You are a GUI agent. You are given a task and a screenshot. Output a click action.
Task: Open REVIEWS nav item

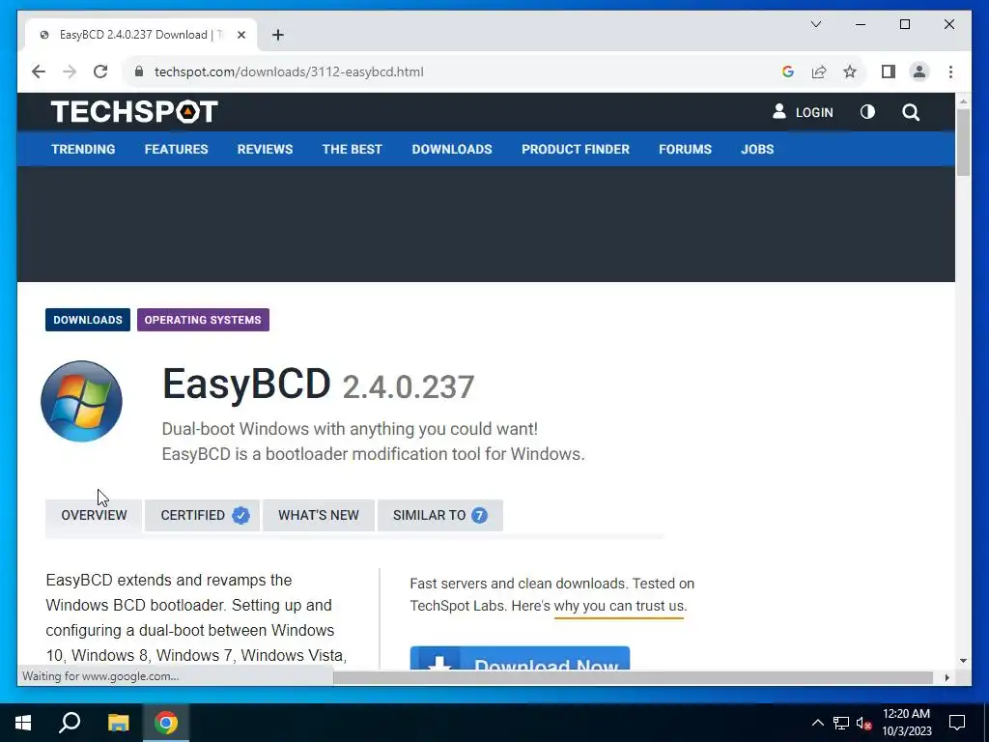point(265,150)
